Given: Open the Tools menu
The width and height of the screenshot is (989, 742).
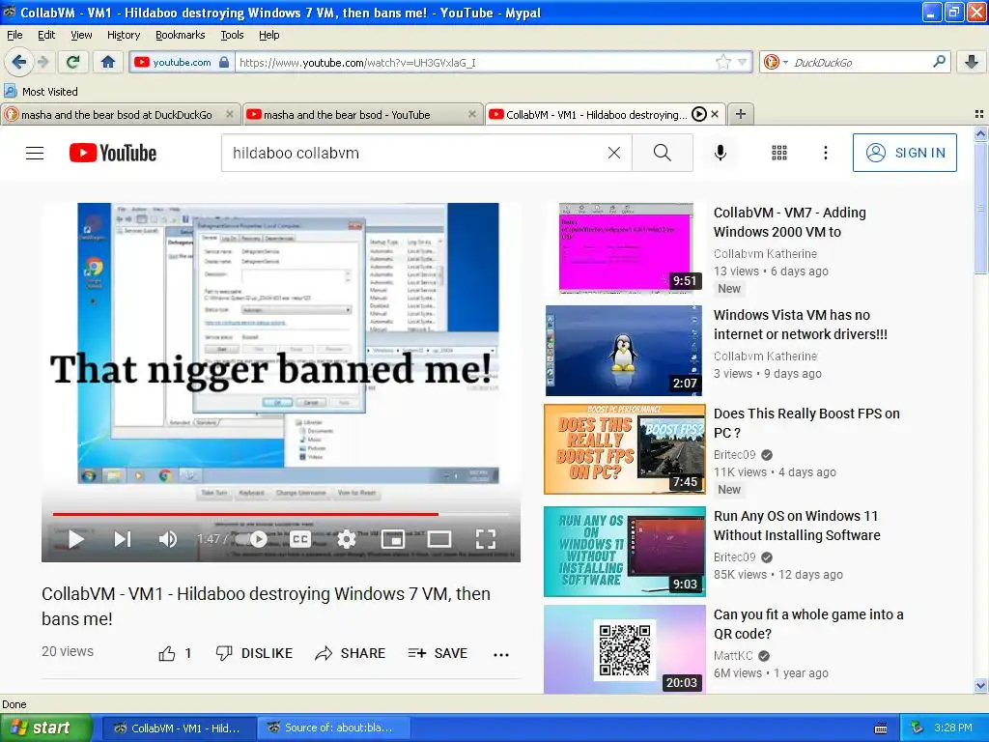Looking at the screenshot, I should 232,35.
